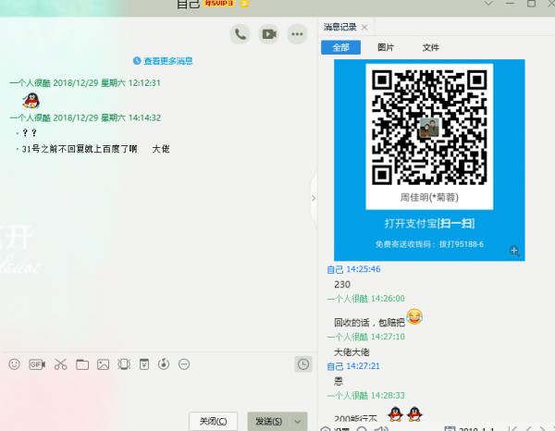Start a video call with the camera icon
Image resolution: width=555 pixels, height=431 pixels.
pyautogui.click(x=268, y=34)
